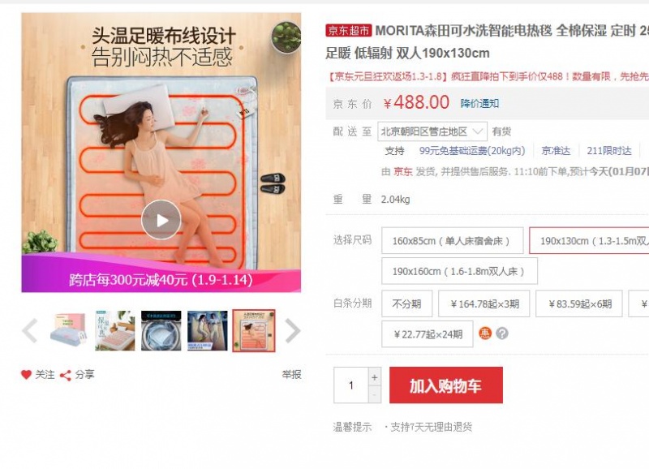Screen dimensions: 649x469
Task: Show next product thumbnails with right arrow
Action: [292, 330]
